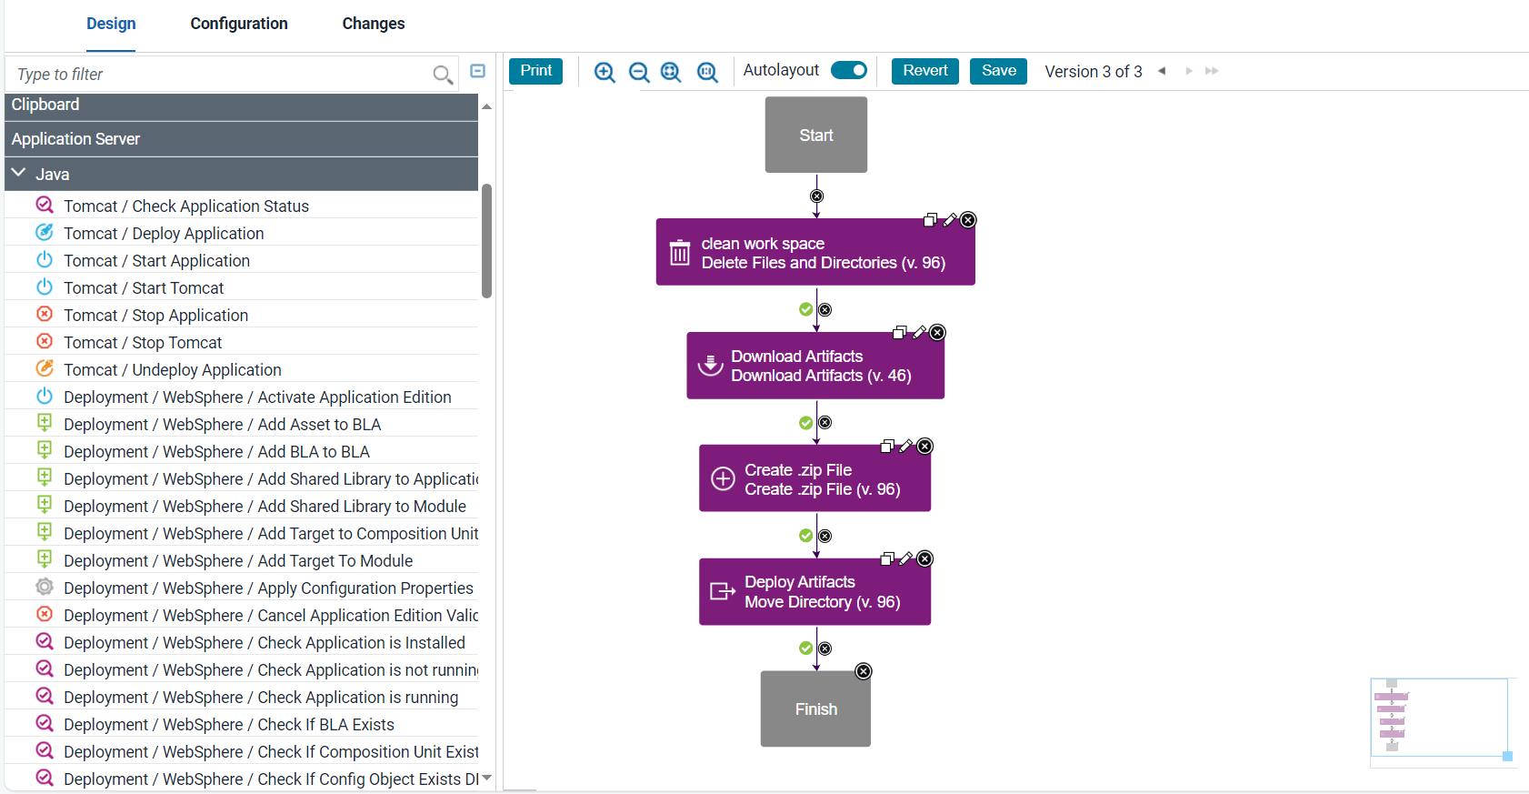This screenshot has width=1529, height=794.
Task: Jump to the latest version double arrow
Action: 1212,71
